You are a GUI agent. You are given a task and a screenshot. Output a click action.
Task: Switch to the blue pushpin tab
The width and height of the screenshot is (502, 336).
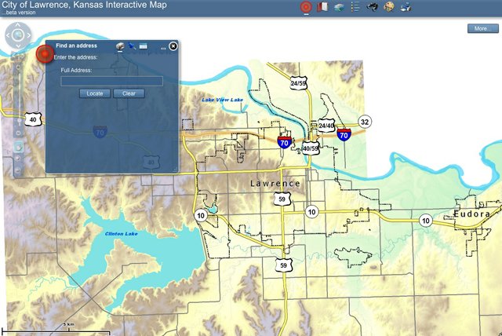tap(132, 46)
